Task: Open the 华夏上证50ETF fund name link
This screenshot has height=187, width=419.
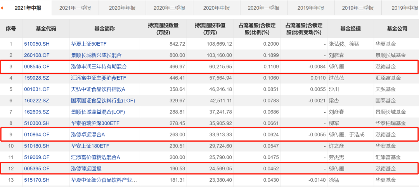Action: pos(89,44)
